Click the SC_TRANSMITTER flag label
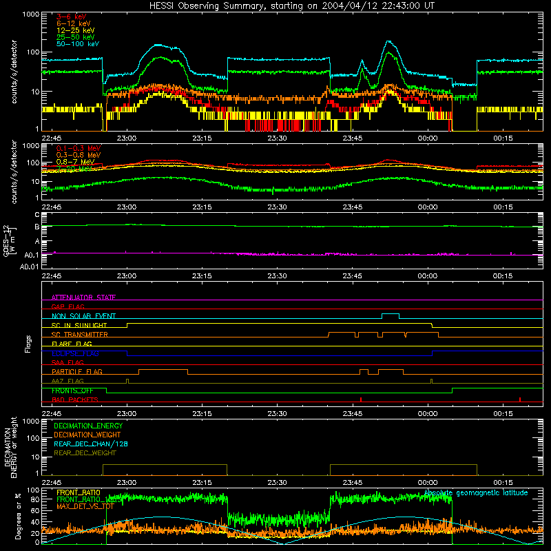This screenshot has height=551, width=551. tap(80, 335)
